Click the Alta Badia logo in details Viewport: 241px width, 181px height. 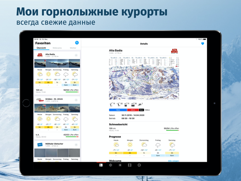[x=175, y=51]
